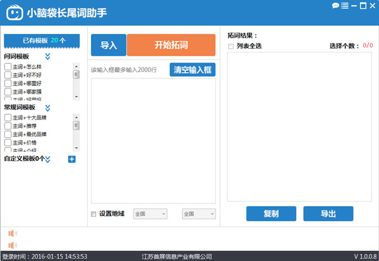379x261 pixels.
Task: Copy results with 复制 button
Action: pyautogui.click(x=271, y=214)
